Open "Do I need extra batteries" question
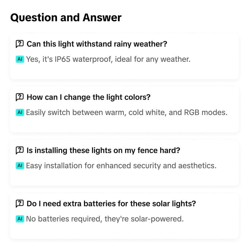249x249 pixels. click(111, 204)
